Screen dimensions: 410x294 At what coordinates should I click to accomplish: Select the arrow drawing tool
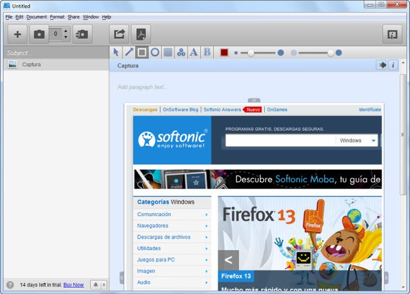tap(129, 52)
